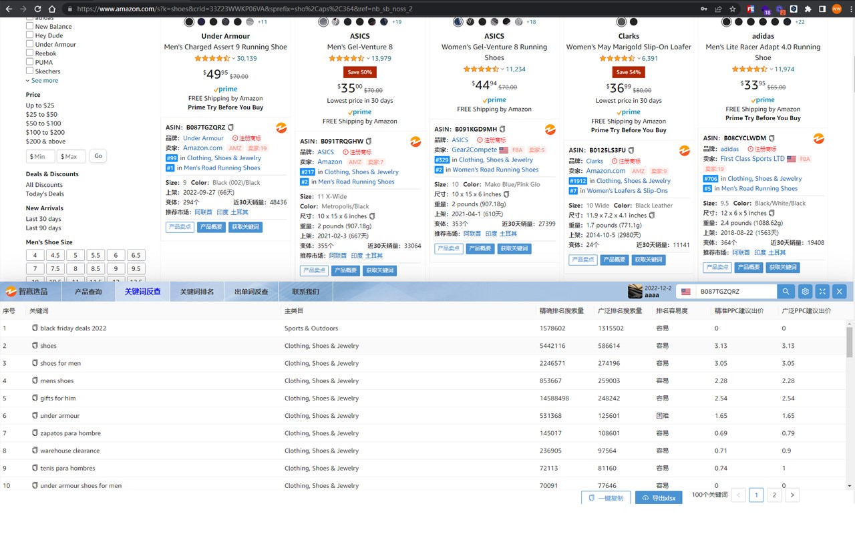Open rating dropdown for ASICS Women's Gel-Venture 8 shoe

point(502,69)
